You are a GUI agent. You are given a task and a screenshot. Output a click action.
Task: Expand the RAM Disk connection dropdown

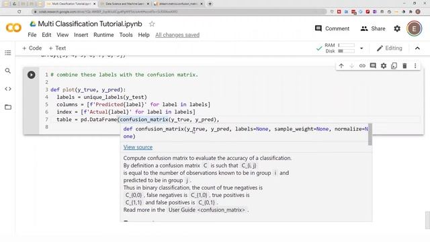click(361, 48)
